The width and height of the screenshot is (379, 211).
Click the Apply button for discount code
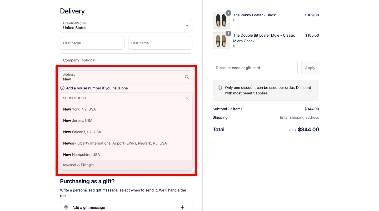point(310,68)
